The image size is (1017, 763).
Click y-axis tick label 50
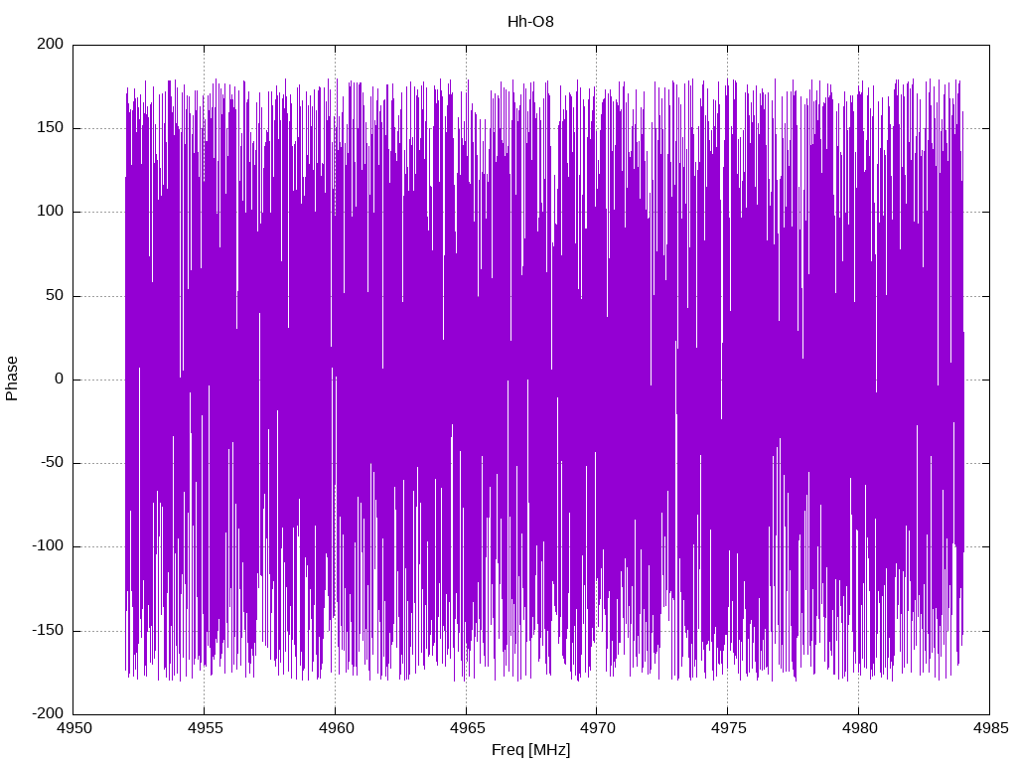(56, 296)
